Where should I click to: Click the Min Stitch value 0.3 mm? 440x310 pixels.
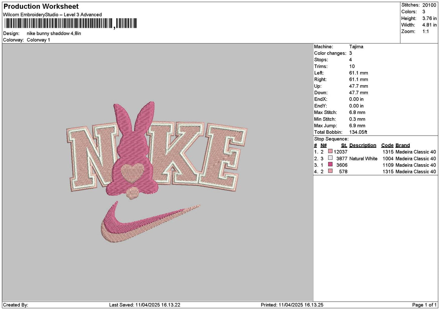[357, 119]
